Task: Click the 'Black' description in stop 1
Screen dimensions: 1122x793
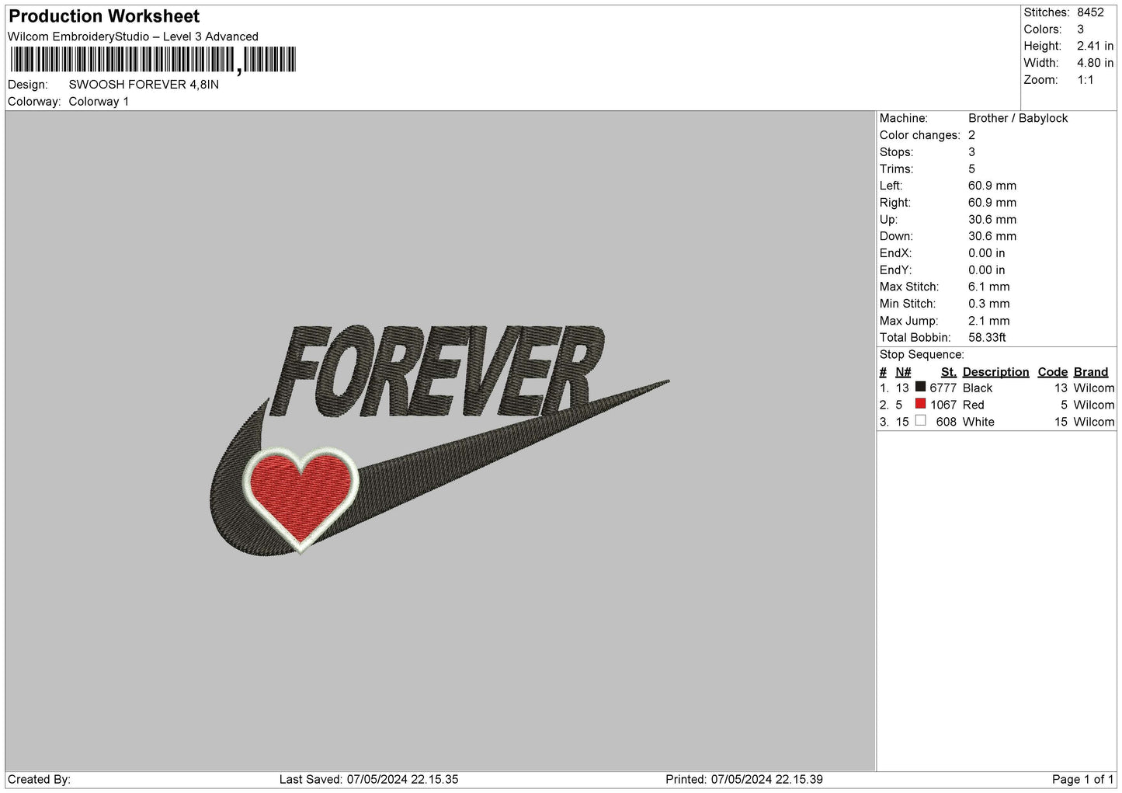Action: [x=978, y=388]
